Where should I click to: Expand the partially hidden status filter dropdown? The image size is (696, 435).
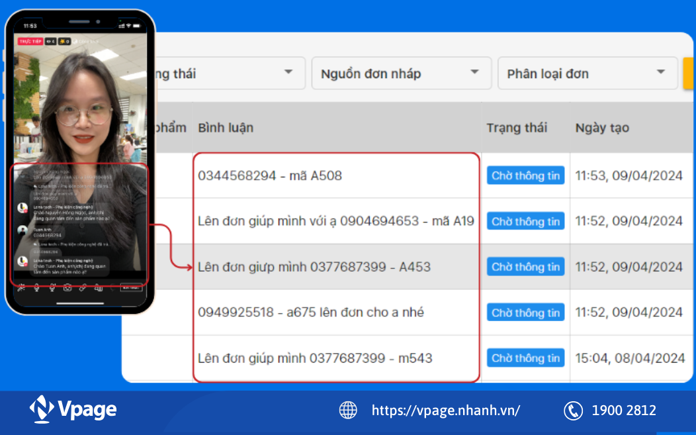point(230,73)
